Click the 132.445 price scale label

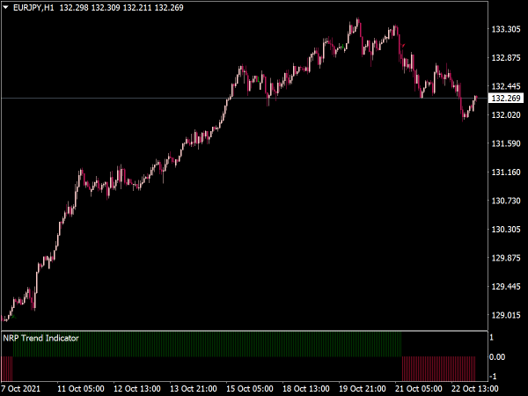[x=506, y=86]
